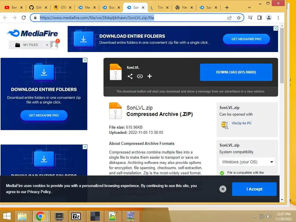
Task: Click the 'File size: 615.96KB' text
Action: (x=126, y=127)
